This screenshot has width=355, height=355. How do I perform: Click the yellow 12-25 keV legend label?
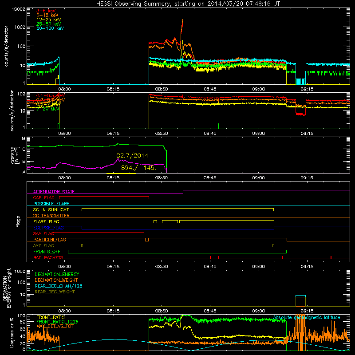48,20
